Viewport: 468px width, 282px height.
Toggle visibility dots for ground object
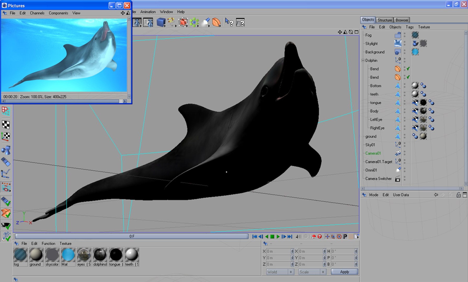[x=404, y=136]
